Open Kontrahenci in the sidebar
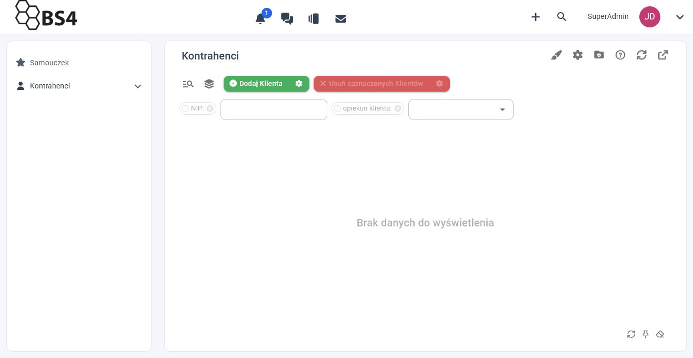This screenshot has width=693, height=358. point(49,86)
